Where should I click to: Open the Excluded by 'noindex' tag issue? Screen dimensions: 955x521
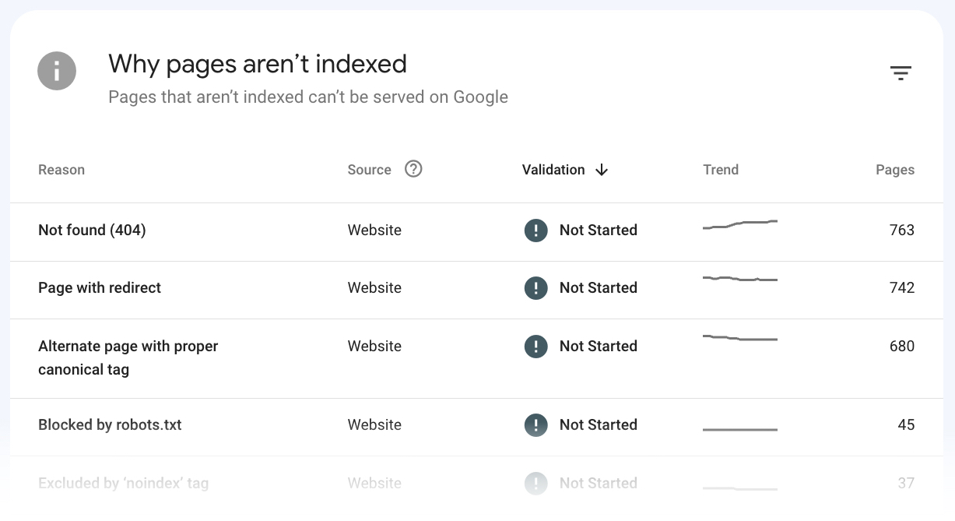[x=123, y=484]
